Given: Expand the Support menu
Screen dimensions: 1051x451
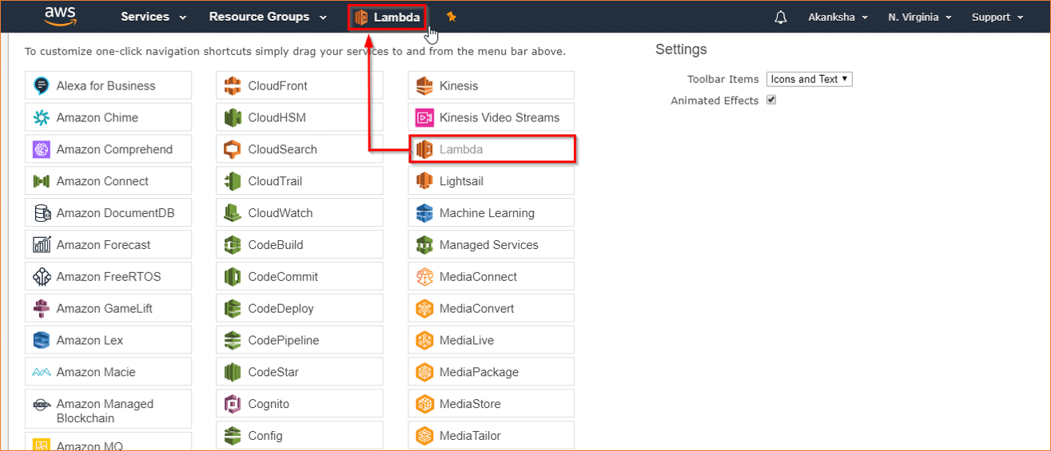Looking at the screenshot, I should point(997,18).
